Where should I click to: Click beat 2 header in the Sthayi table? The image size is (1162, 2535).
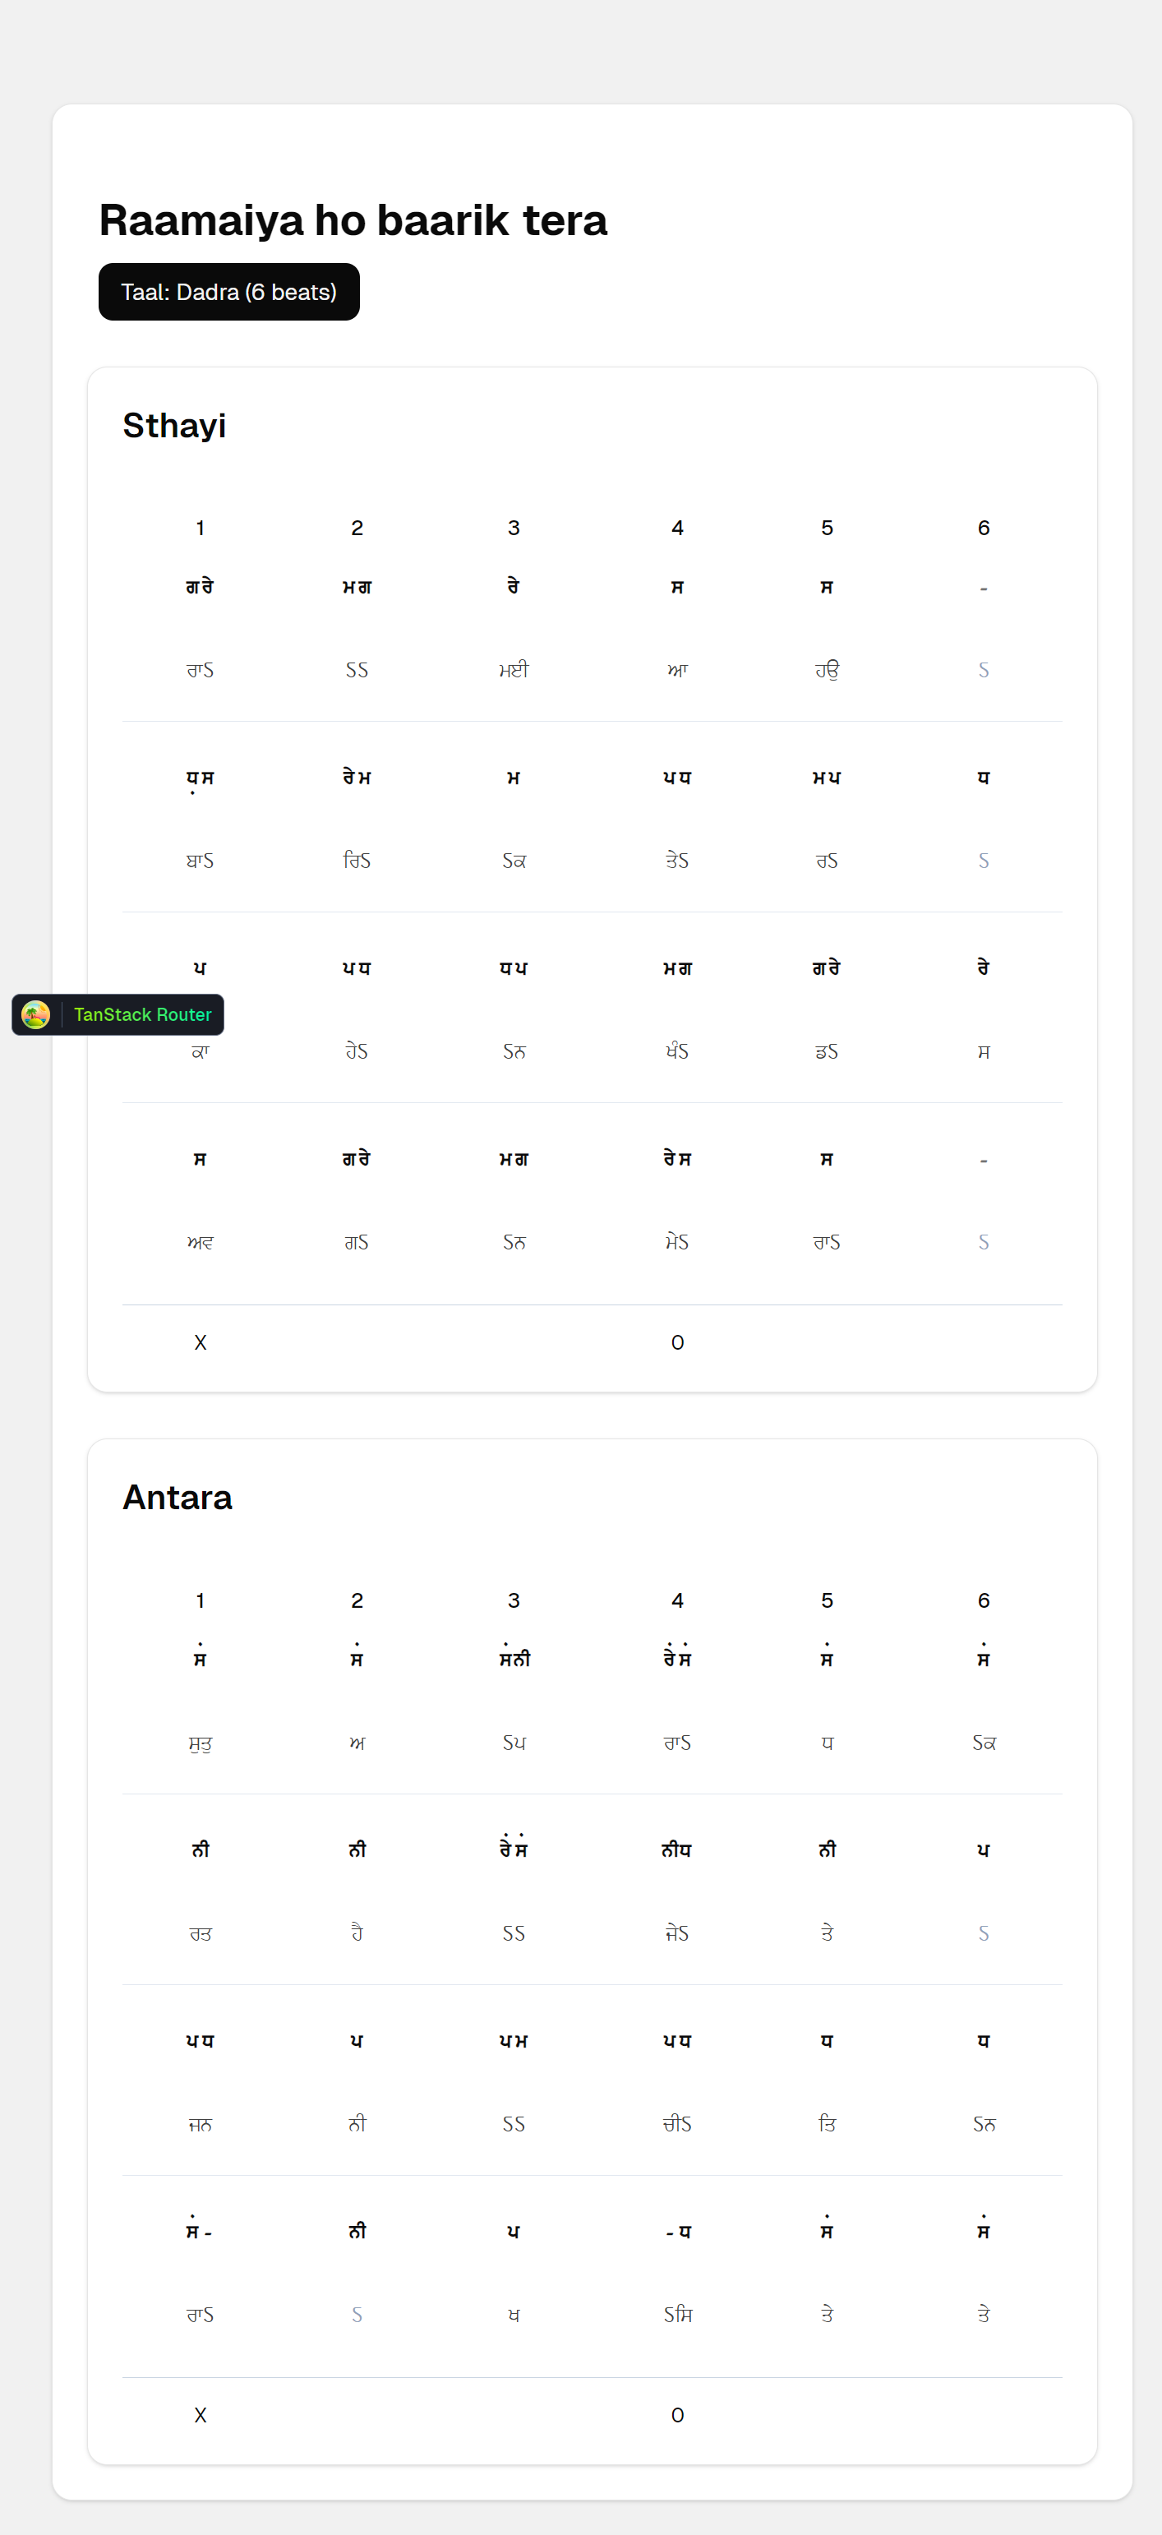point(357,529)
